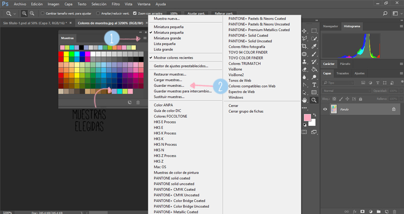Switch to the Trazados tab
The width and height of the screenshot is (404, 214).
point(343,73)
